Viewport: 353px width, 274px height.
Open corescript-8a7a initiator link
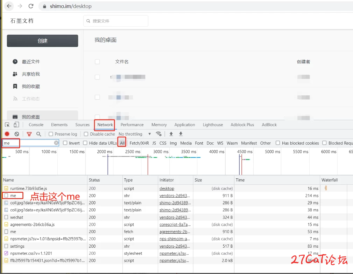click(175, 224)
